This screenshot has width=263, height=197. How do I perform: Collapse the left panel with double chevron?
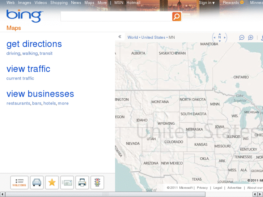[120, 37]
